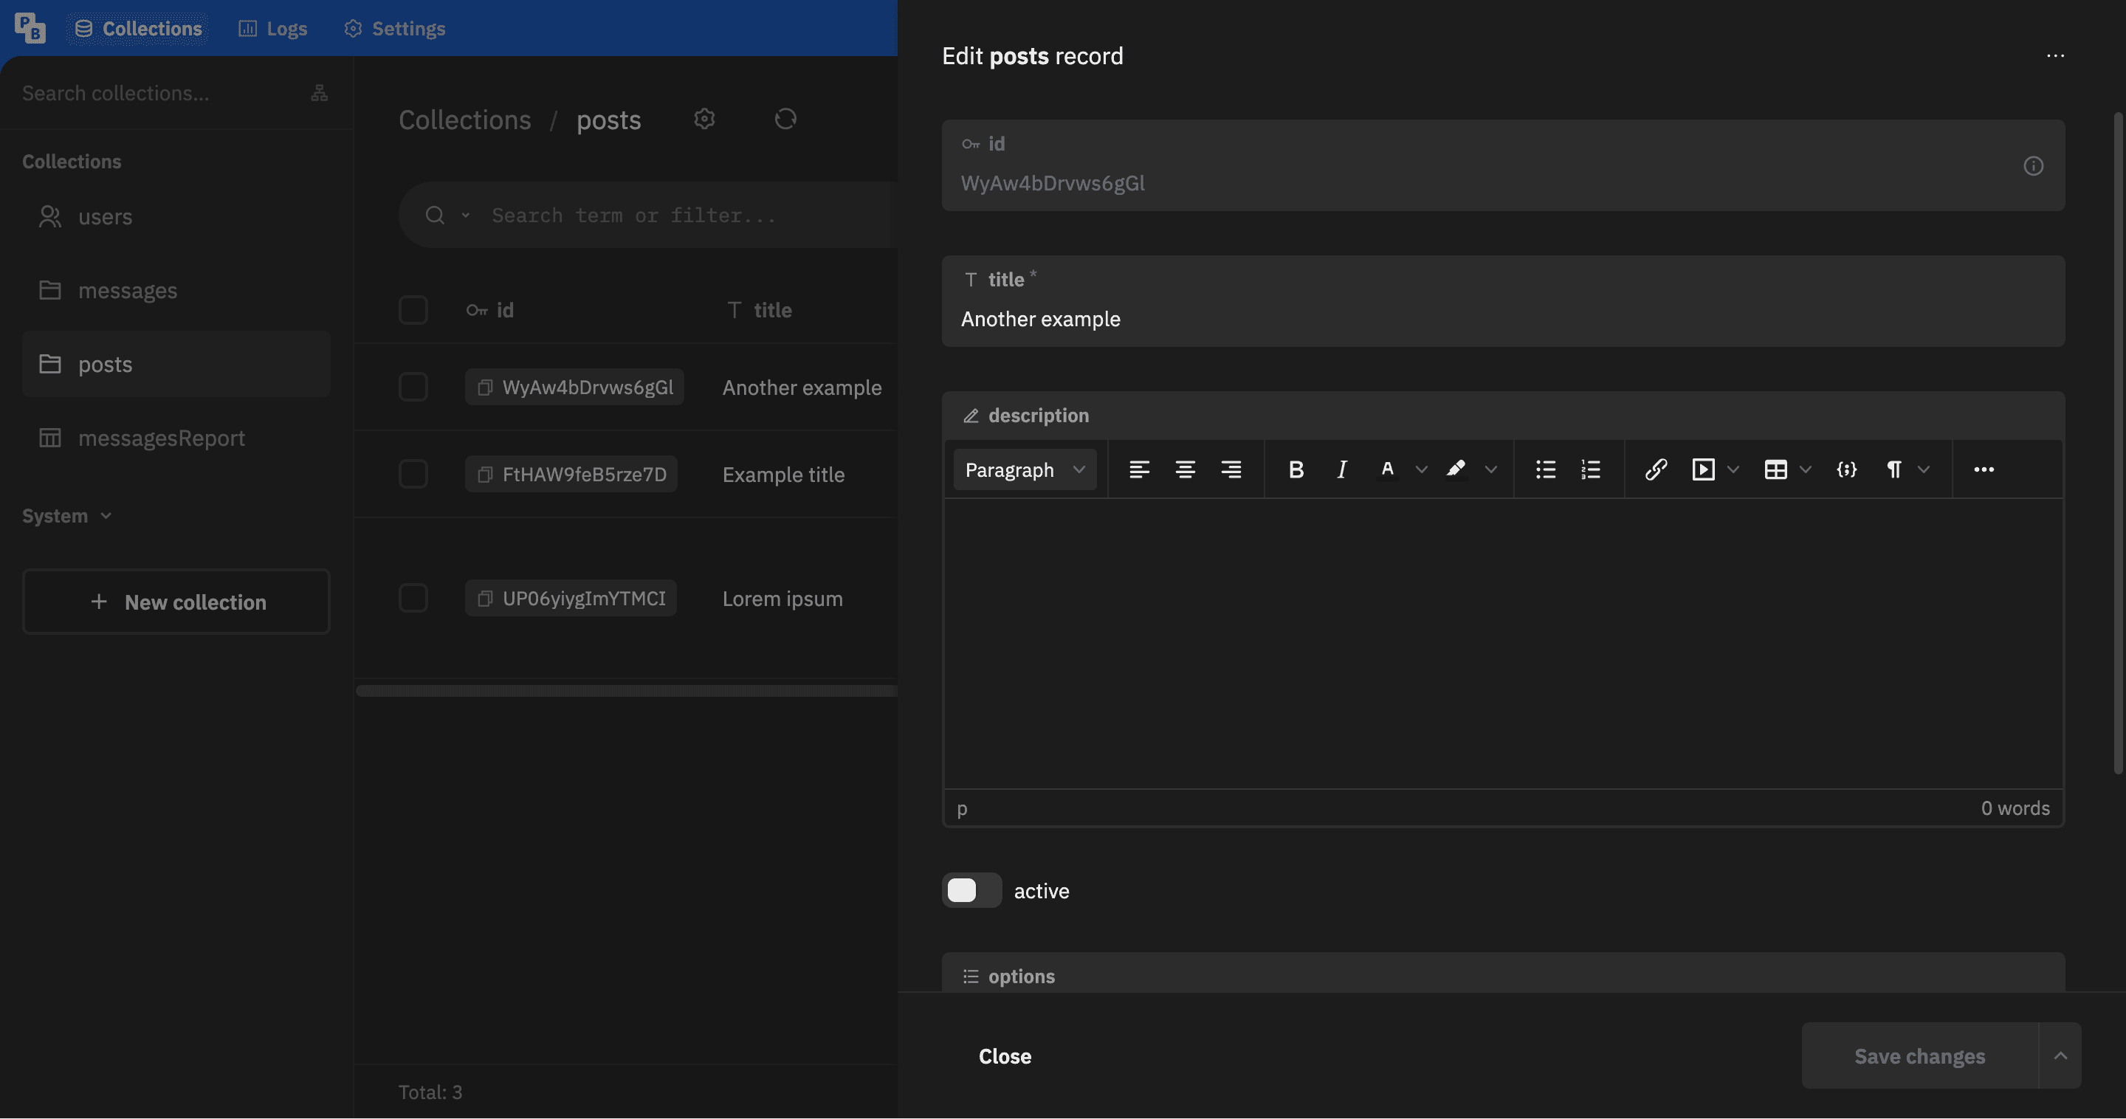Check the UP06yiygImYTMCI record checkbox
2126x1119 pixels.
point(413,599)
